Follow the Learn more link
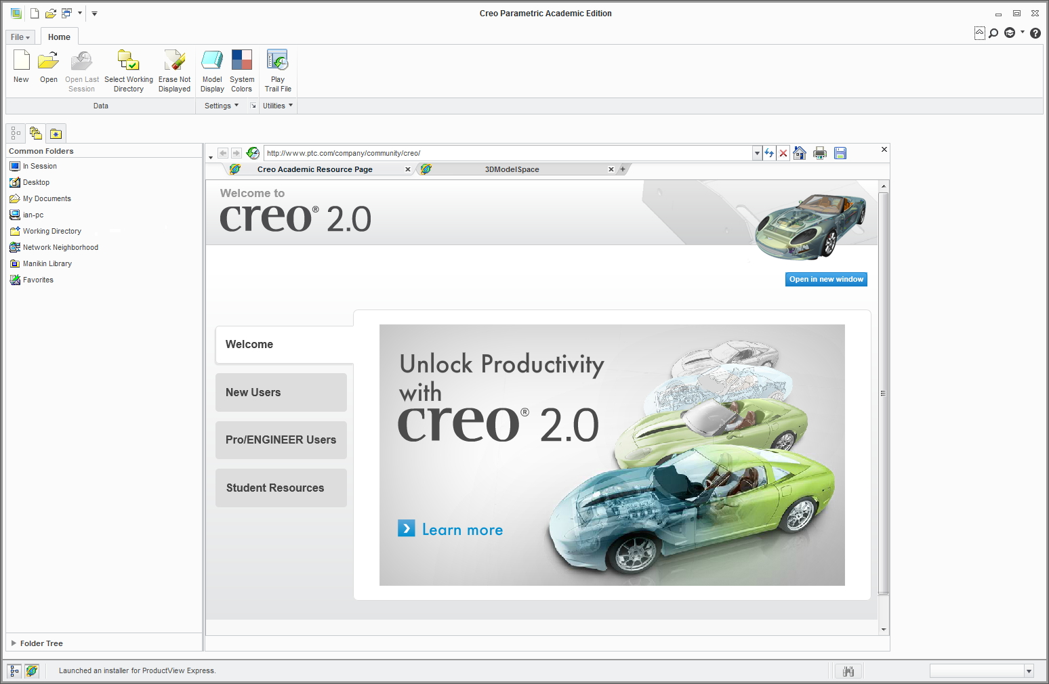 pos(451,530)
